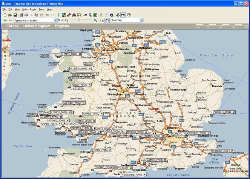Click the globe find-nearby icon
Image resolution: width=250 pixels, height=179 pixels.
point(112,15)
